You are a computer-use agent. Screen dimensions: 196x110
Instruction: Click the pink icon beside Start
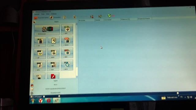pyautogui.click(x=114, y=16)
